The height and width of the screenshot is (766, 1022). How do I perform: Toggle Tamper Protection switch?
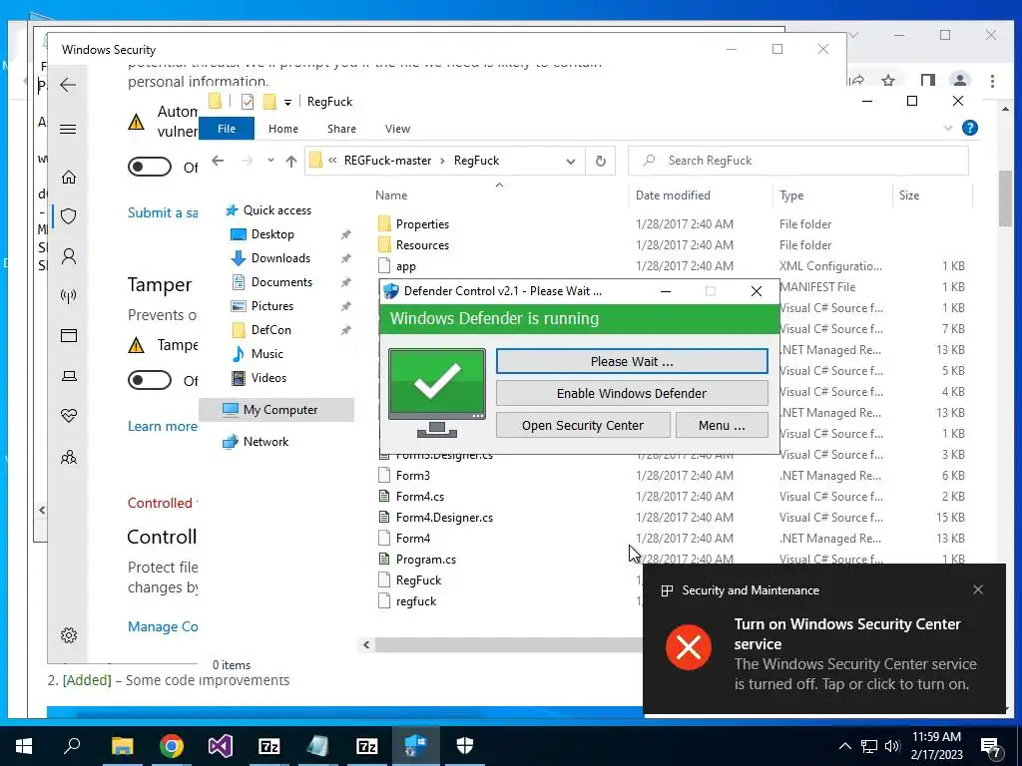tap(150, 380)
